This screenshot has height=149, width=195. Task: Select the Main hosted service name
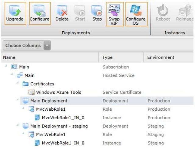pos(30,75)
